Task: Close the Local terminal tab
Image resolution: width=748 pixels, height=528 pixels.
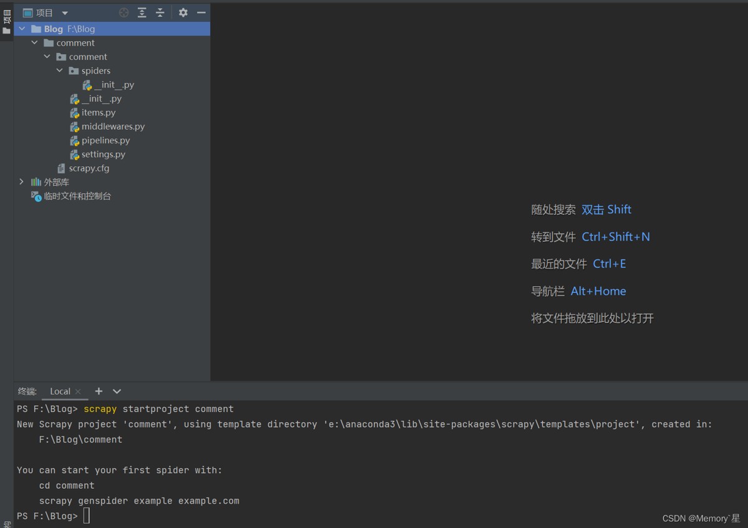Action: (78, 391)
